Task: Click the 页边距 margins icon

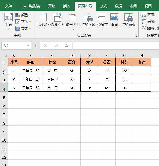Action: [43, 17]
